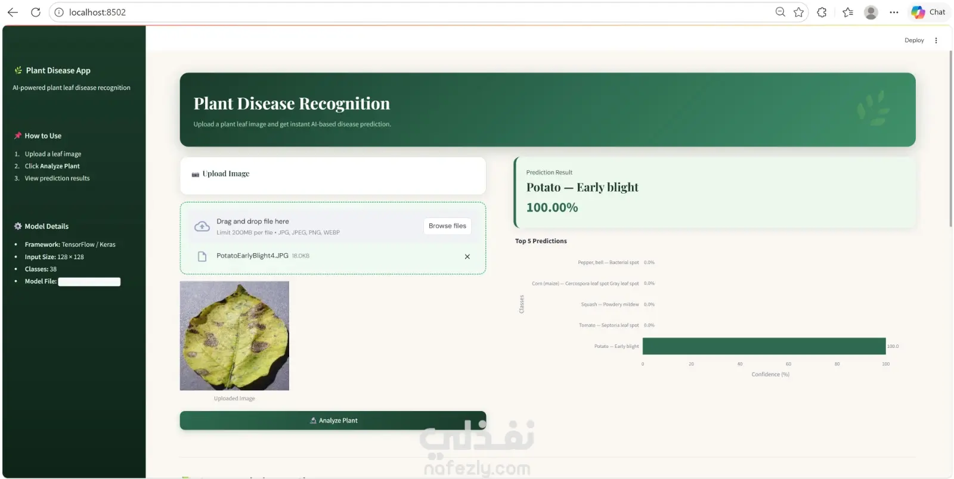Click the large 'Potato — Early blight' result heading
Screen dimensions: 954x479
point(582,188)
